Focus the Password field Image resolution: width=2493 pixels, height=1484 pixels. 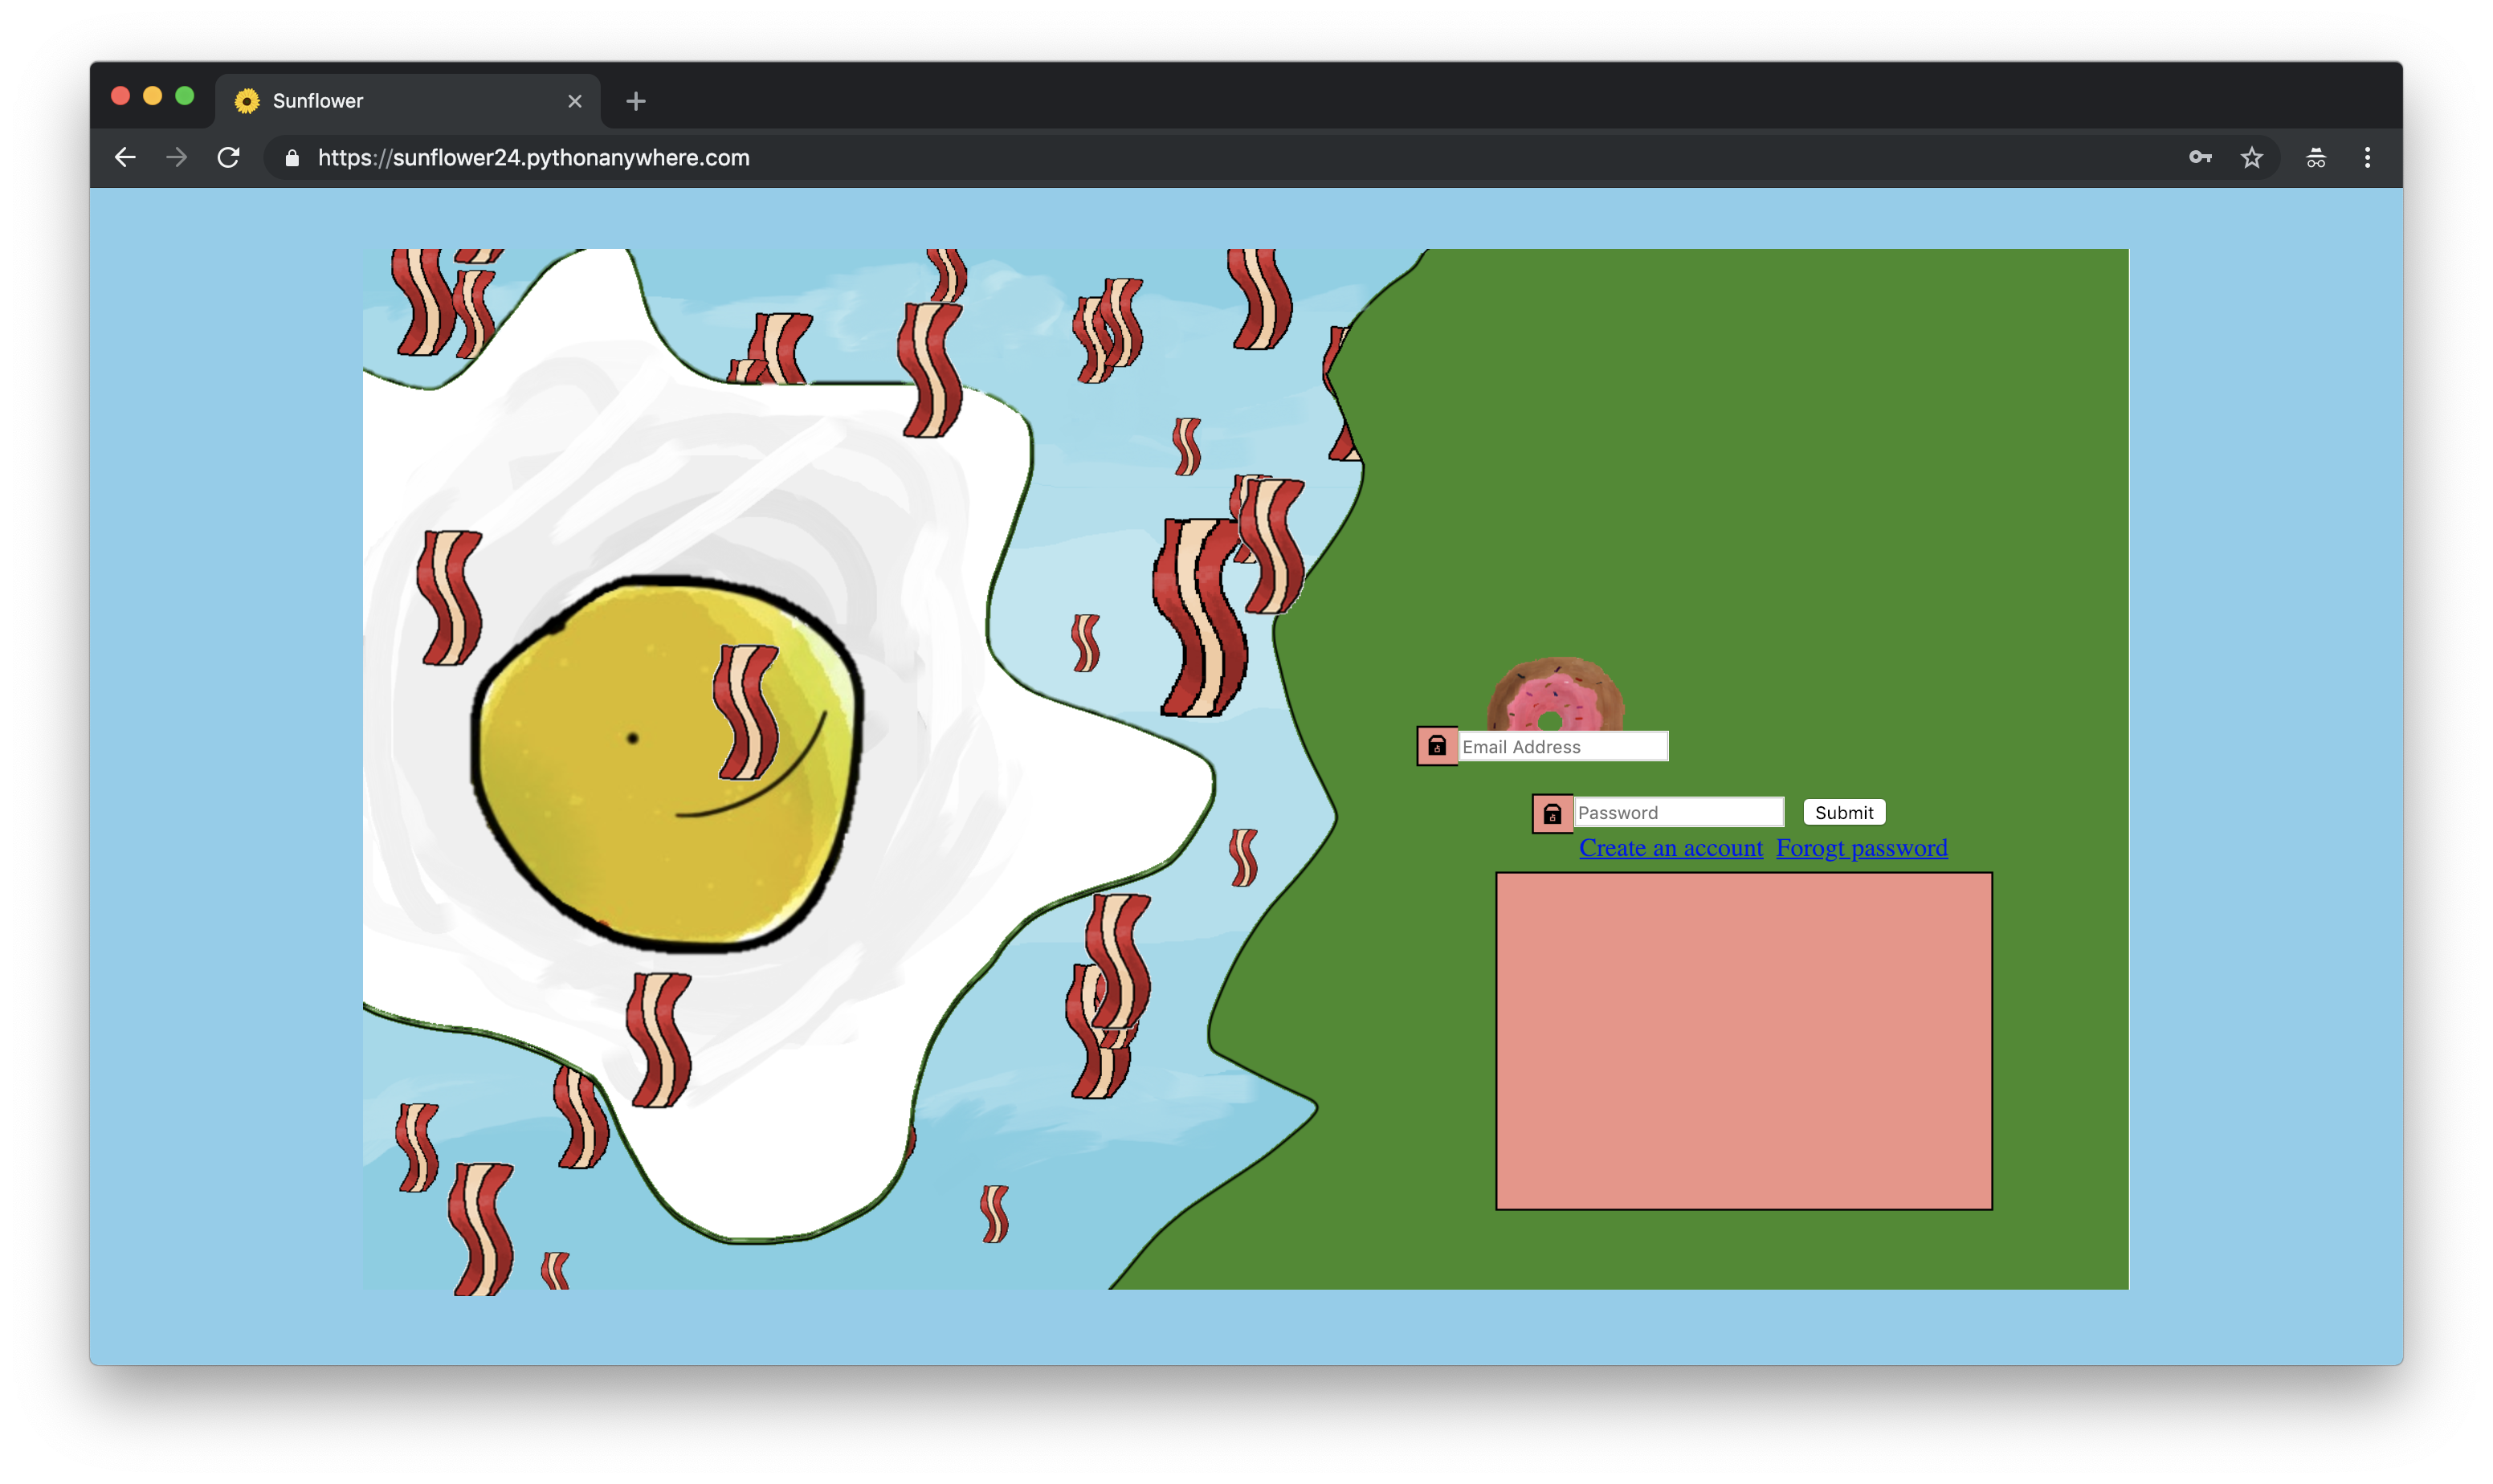click(x=1678, y=812)
